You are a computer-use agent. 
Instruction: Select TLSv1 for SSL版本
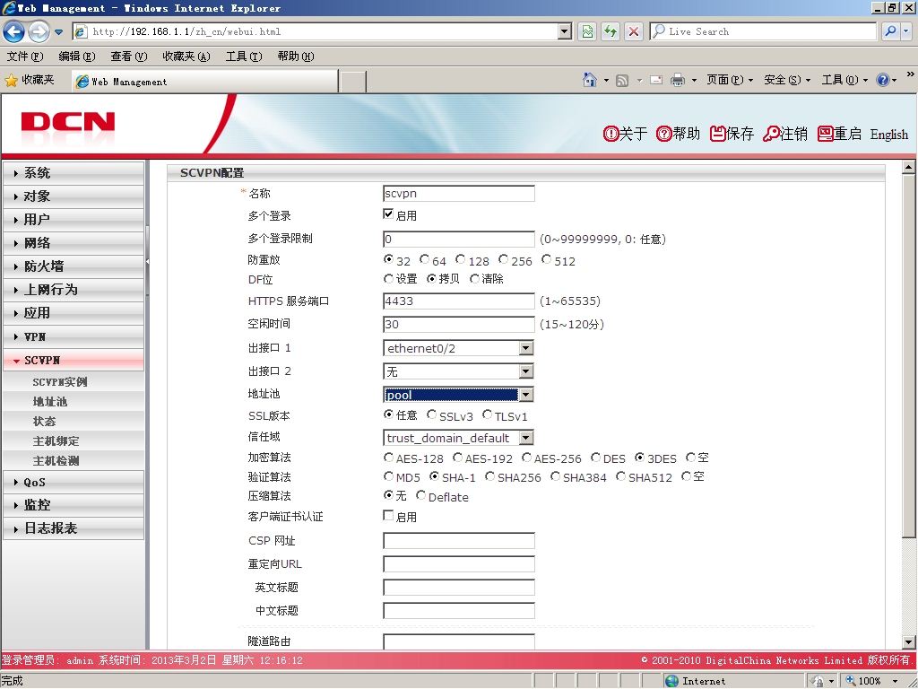487,414
